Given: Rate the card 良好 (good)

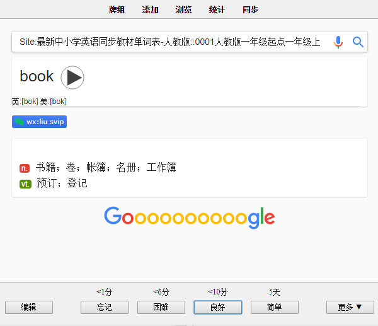Looking at the screenshot, I should point(218,307).
